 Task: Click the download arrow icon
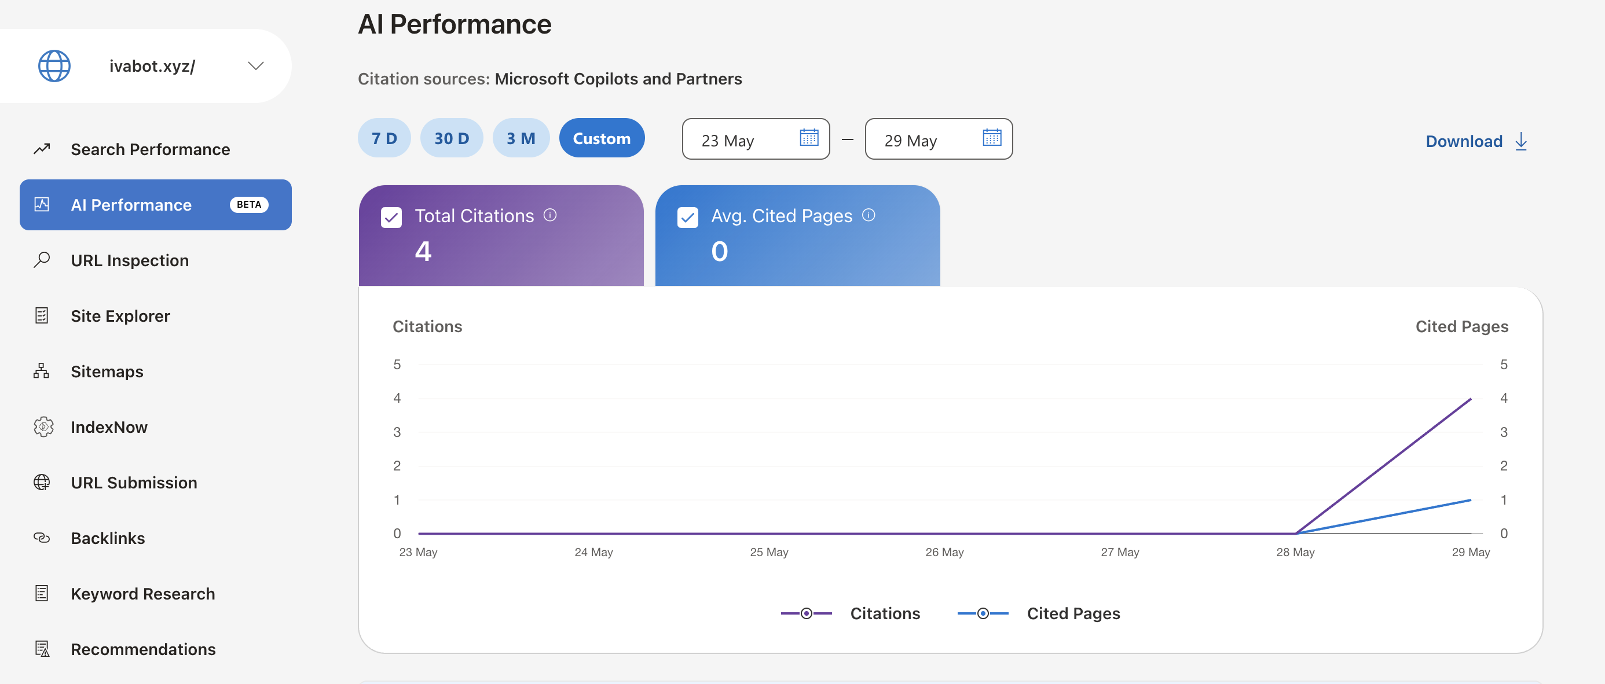(1521, 141)
